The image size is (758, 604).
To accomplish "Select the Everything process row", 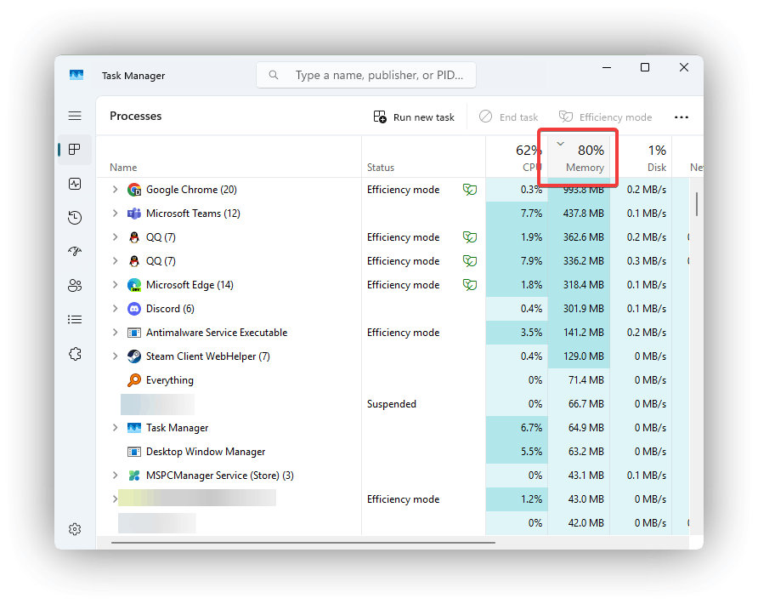I will 393,380.
